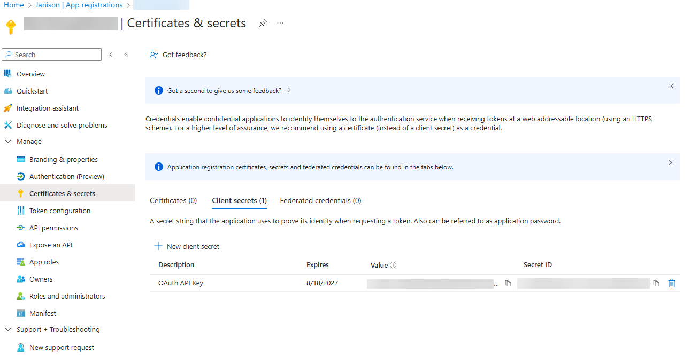Close the application registration info banner
Screen dimensions: 691x358
671,162
